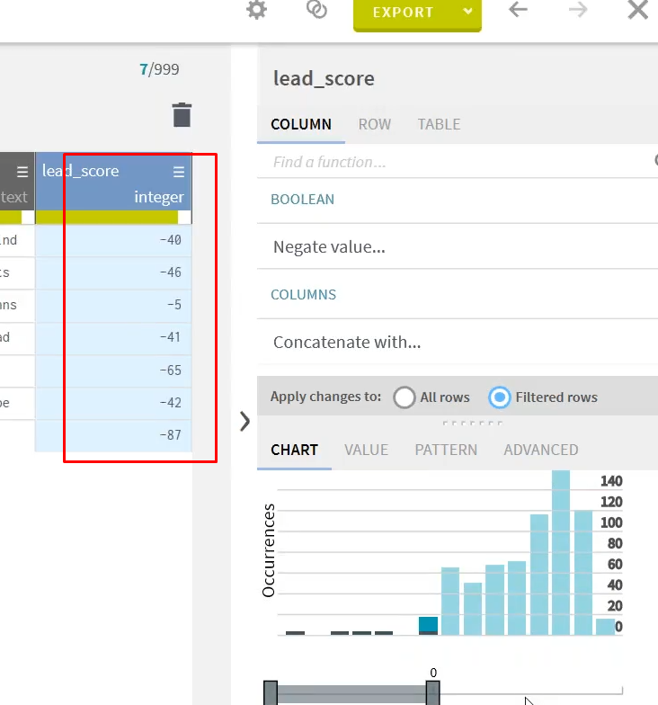Select the All rows radio button
The width and height of the screenshot is (658, 705).
(x=405, y=397)
